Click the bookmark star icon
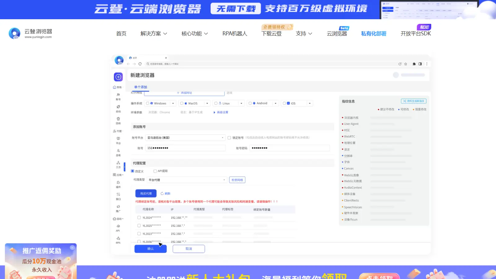This screenshot has height=279, width=496. pos(405,64)
